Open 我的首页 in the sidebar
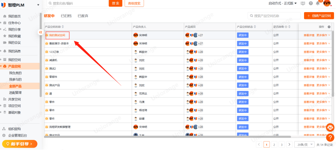Image resolution: width=336 pixels, height=150 pixels. [14, 16]
